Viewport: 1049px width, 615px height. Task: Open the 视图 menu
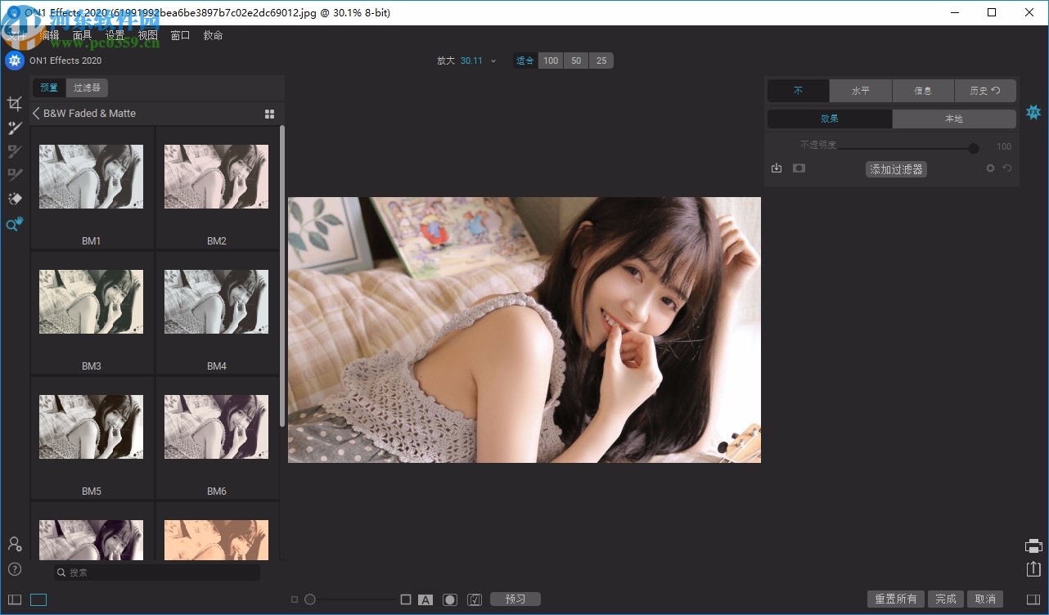[148, 35]
